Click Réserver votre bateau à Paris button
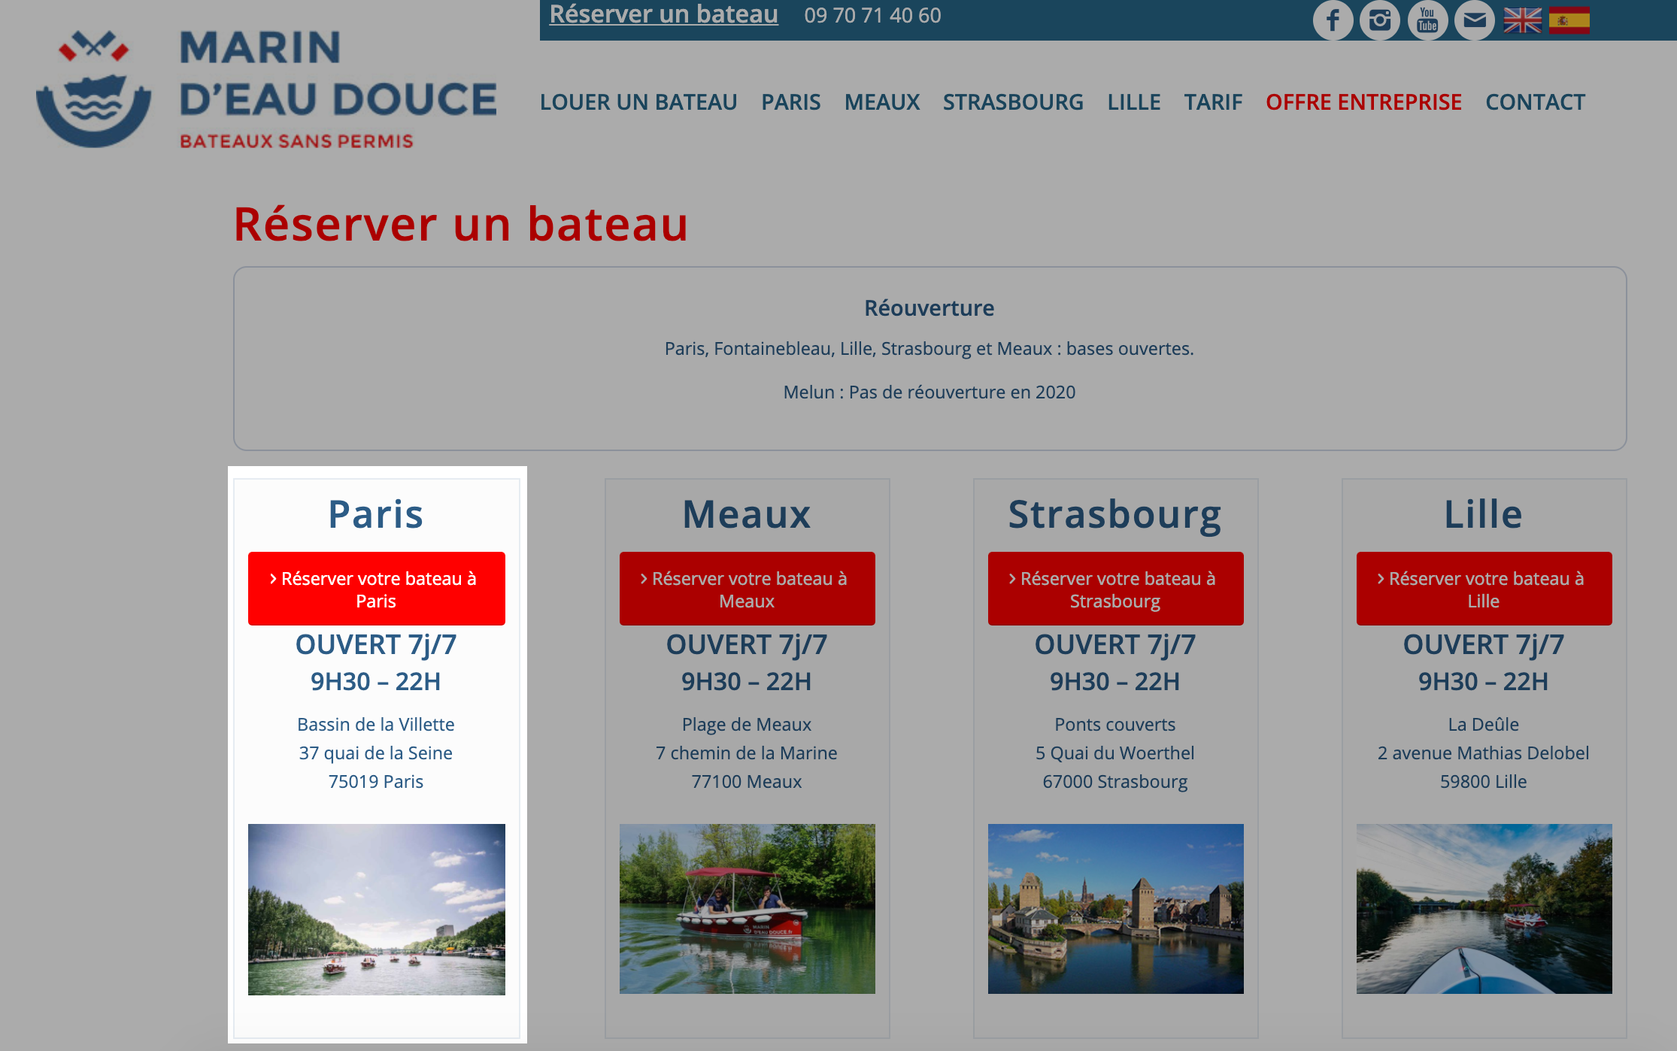The width and height of the screenshot is (1677, 1051). [377, 589]
